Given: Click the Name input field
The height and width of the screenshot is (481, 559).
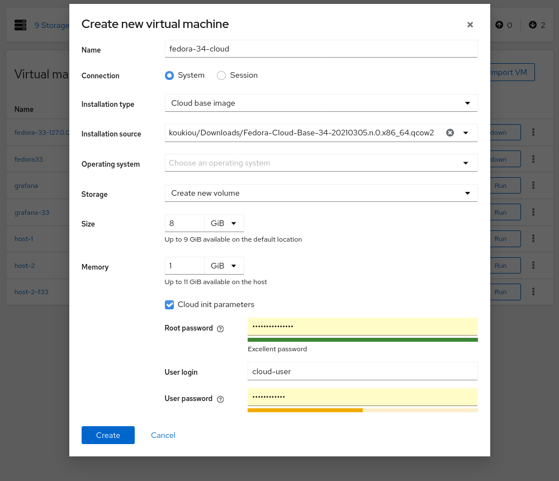Looking at the screenshot, I should click(321, 49).
